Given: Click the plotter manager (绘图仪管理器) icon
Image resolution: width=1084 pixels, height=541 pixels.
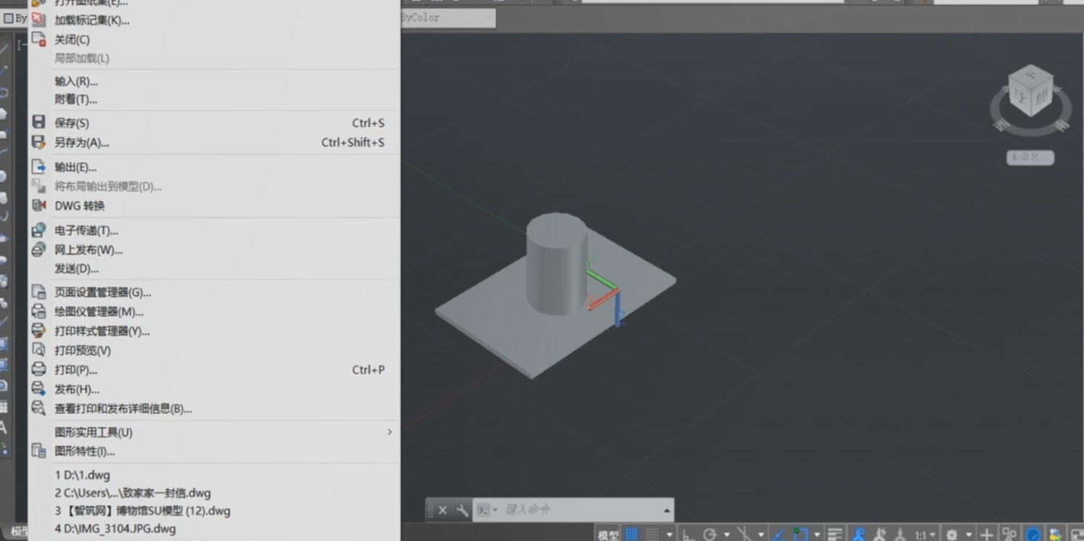Looking at the screenshot, I should (x=38, y=311).
